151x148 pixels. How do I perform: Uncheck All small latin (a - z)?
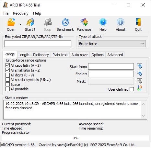tap(7, 70)
